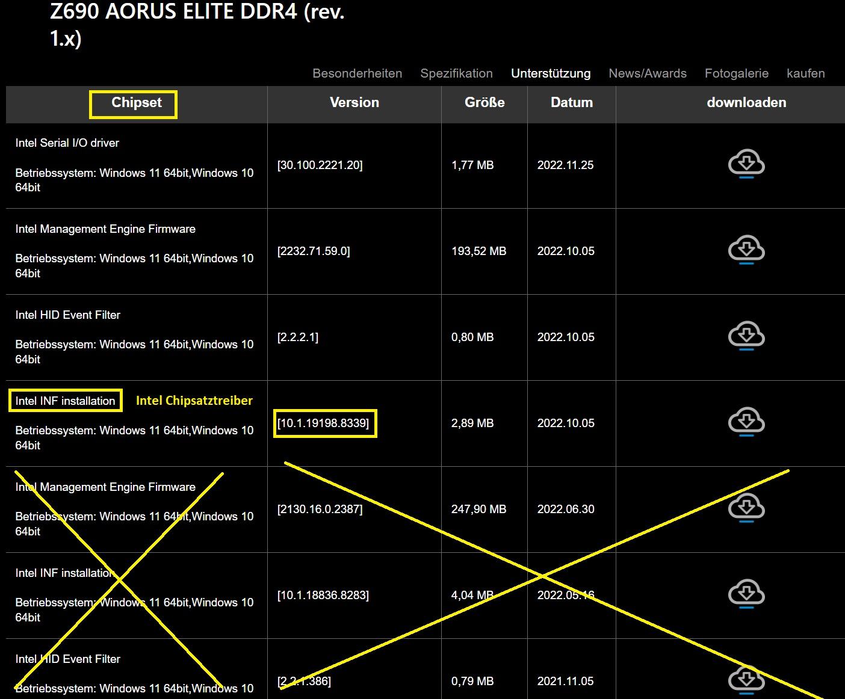
Task: Select size value 0,80 MB
Action: [x=472, y=337]
